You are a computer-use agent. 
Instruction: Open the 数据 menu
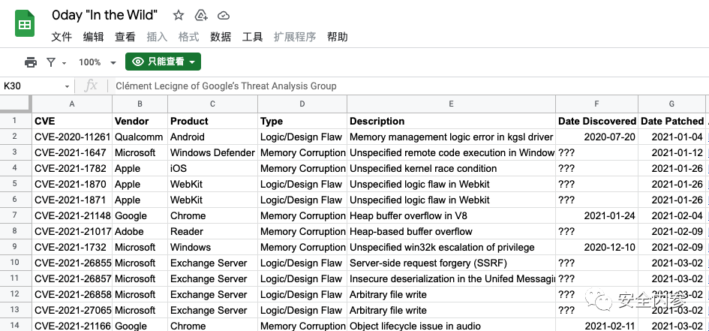[221, 37]
